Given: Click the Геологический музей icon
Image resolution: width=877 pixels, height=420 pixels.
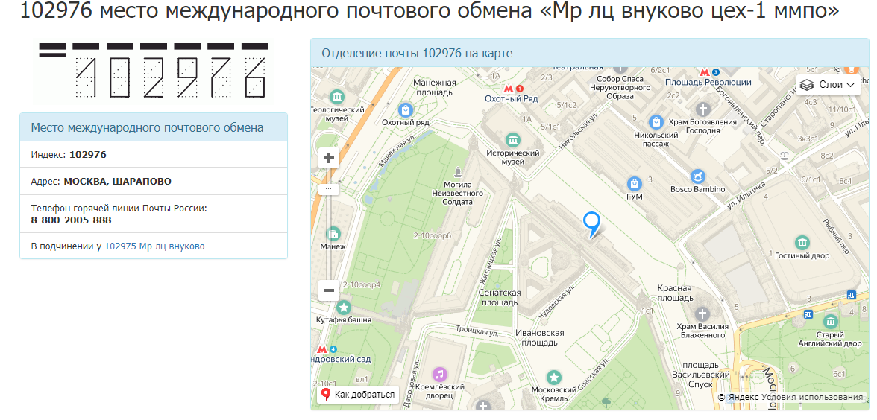Looking at the screenshot, I should pos(337,97).
